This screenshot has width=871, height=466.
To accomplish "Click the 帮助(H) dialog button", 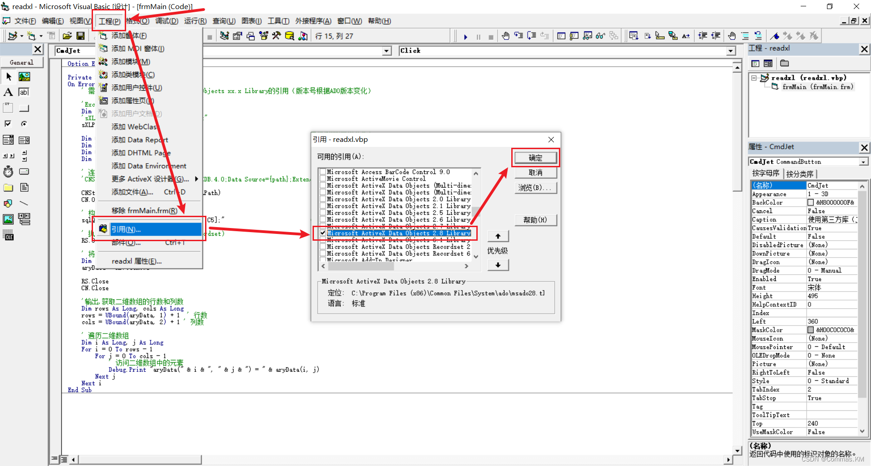I will (x=535, y=220).
